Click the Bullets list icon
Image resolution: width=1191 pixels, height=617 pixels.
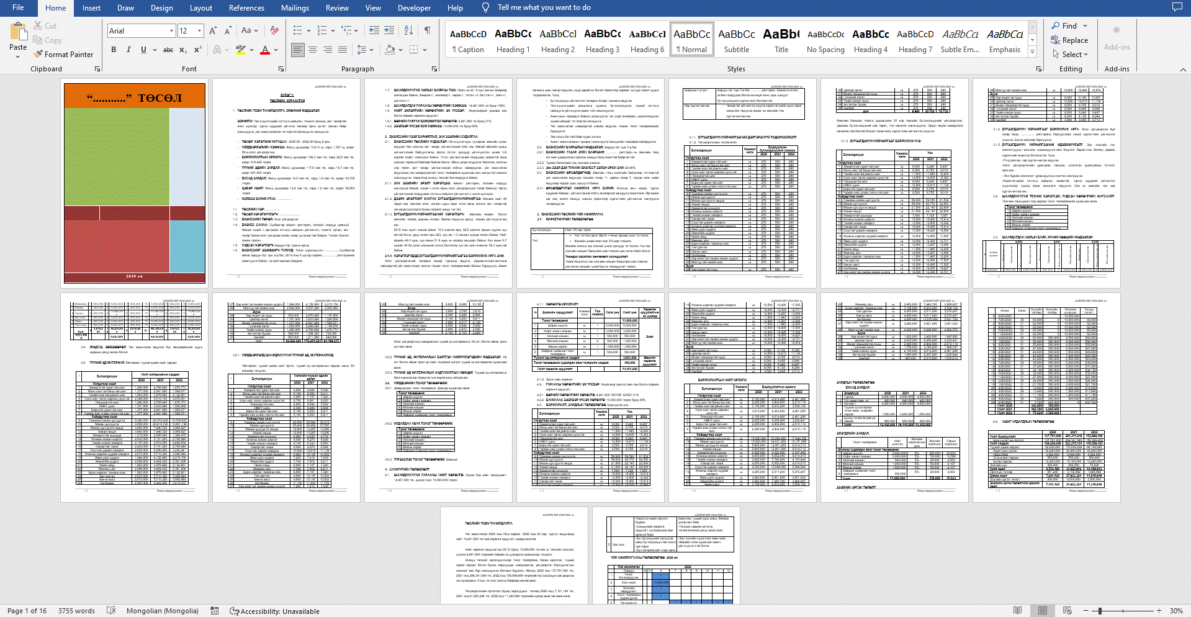click(297, 30)
